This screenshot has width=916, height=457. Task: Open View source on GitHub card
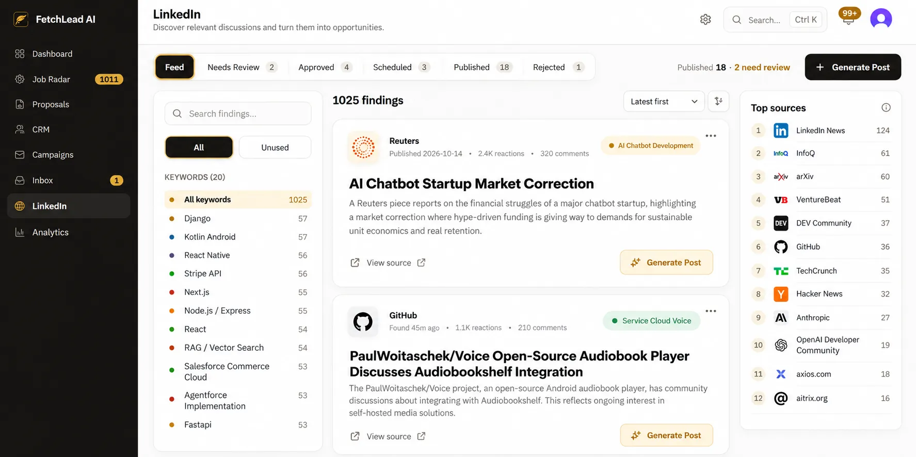click(389, 436)
